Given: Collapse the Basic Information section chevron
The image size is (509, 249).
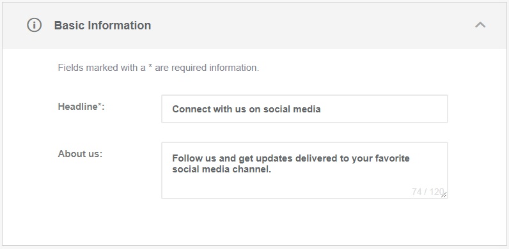Looking at the screenshot, I should point(480,25).
